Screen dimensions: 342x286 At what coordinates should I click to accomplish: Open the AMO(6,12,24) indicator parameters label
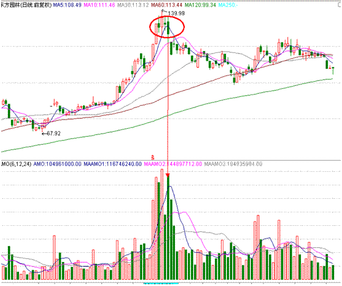[16, 164]
